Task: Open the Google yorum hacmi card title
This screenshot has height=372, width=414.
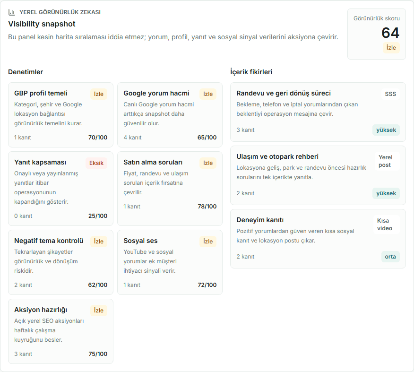Action: tap(156, 93)
